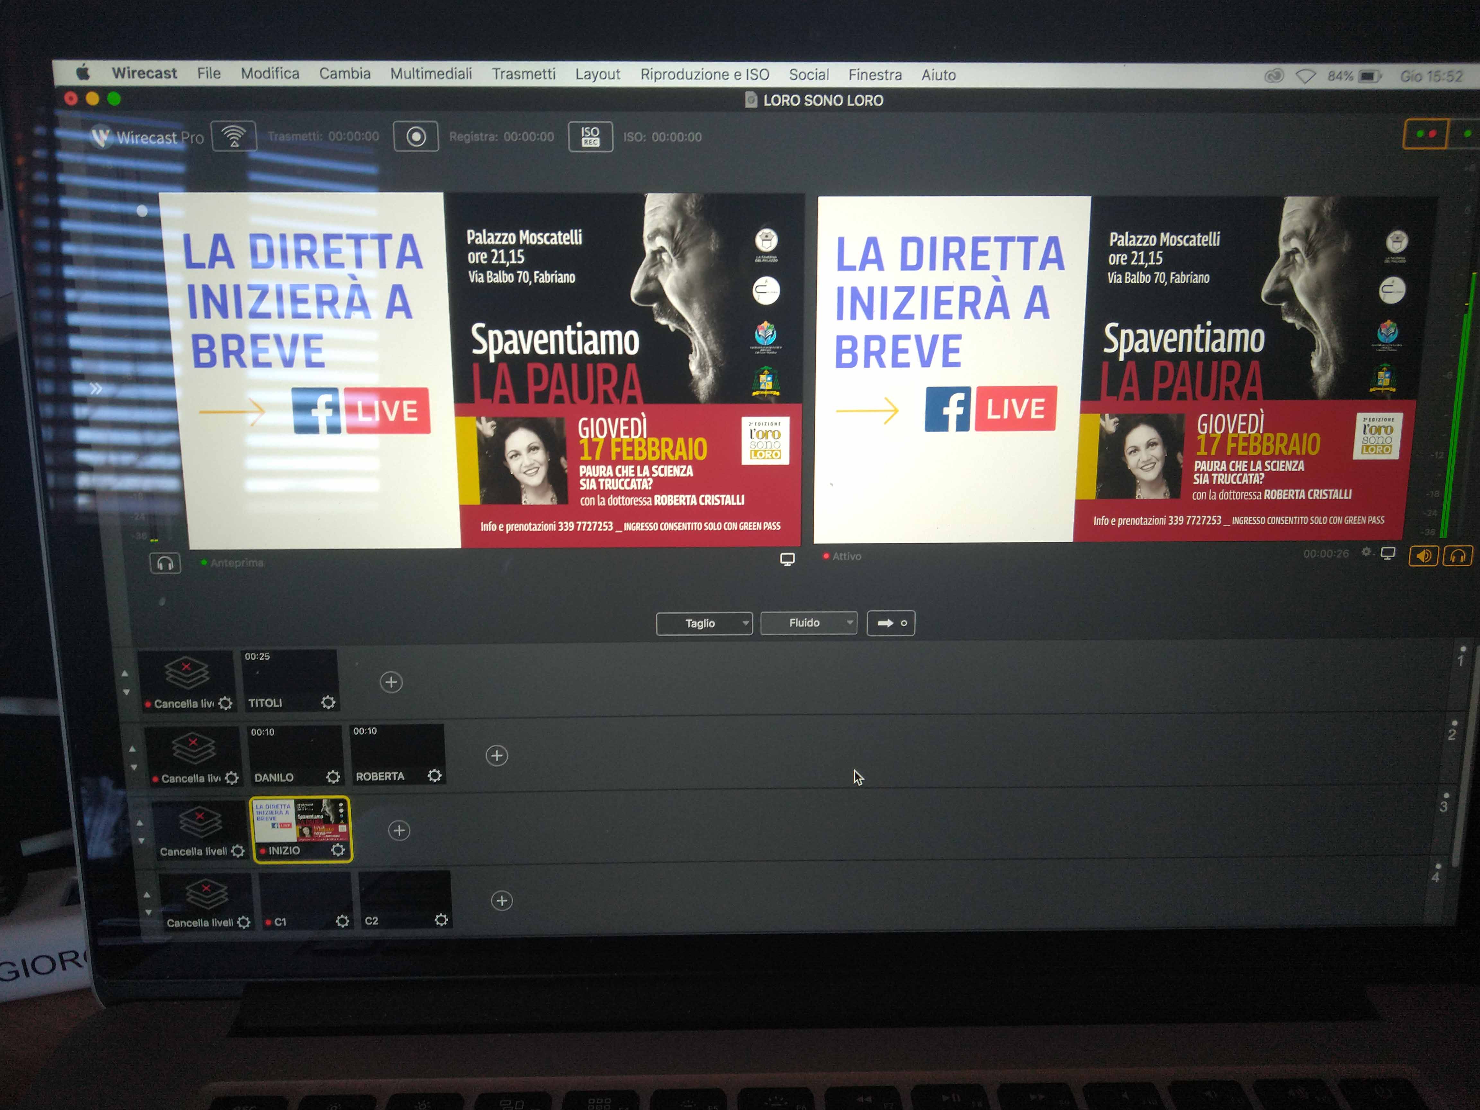Toggle visibility dot for layer 1
The image size is (1480, 1110).
1463,649
